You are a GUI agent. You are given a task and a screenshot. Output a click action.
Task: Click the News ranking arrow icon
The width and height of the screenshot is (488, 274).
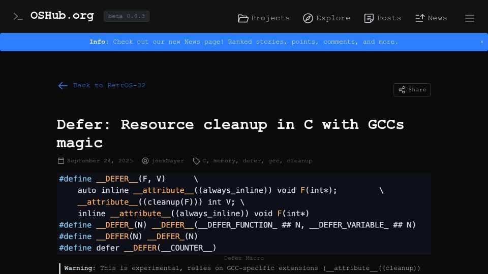(x=419, y=18)
